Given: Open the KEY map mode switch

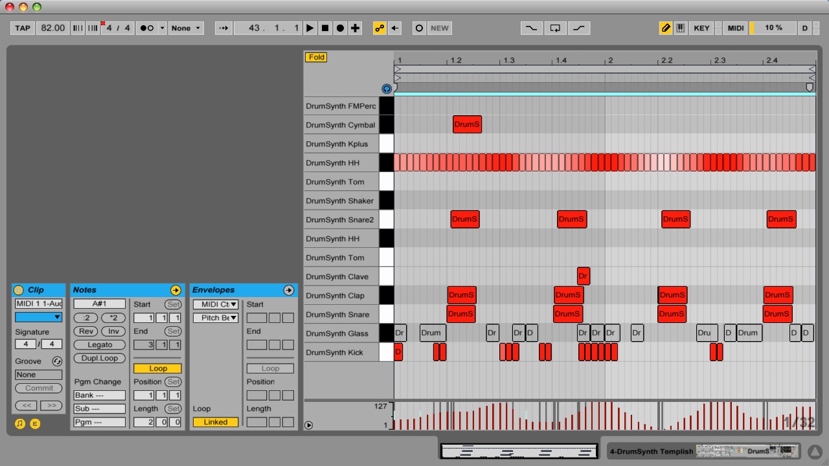Looking at the screenshot, I should pos(701,28).
